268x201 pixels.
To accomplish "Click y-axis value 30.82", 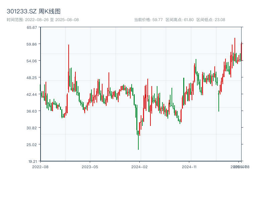I will [x=31, y=128].
